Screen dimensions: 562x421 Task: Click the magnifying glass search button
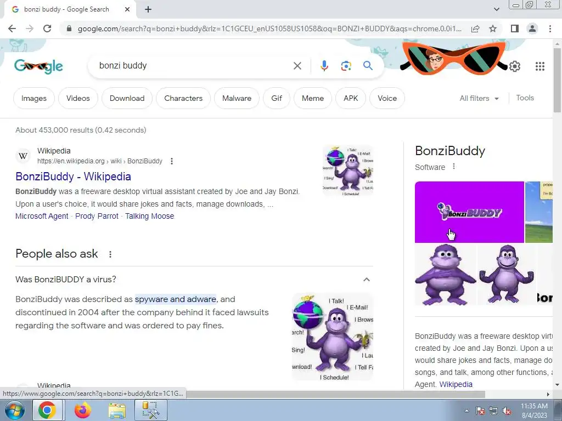pos(368,66)
